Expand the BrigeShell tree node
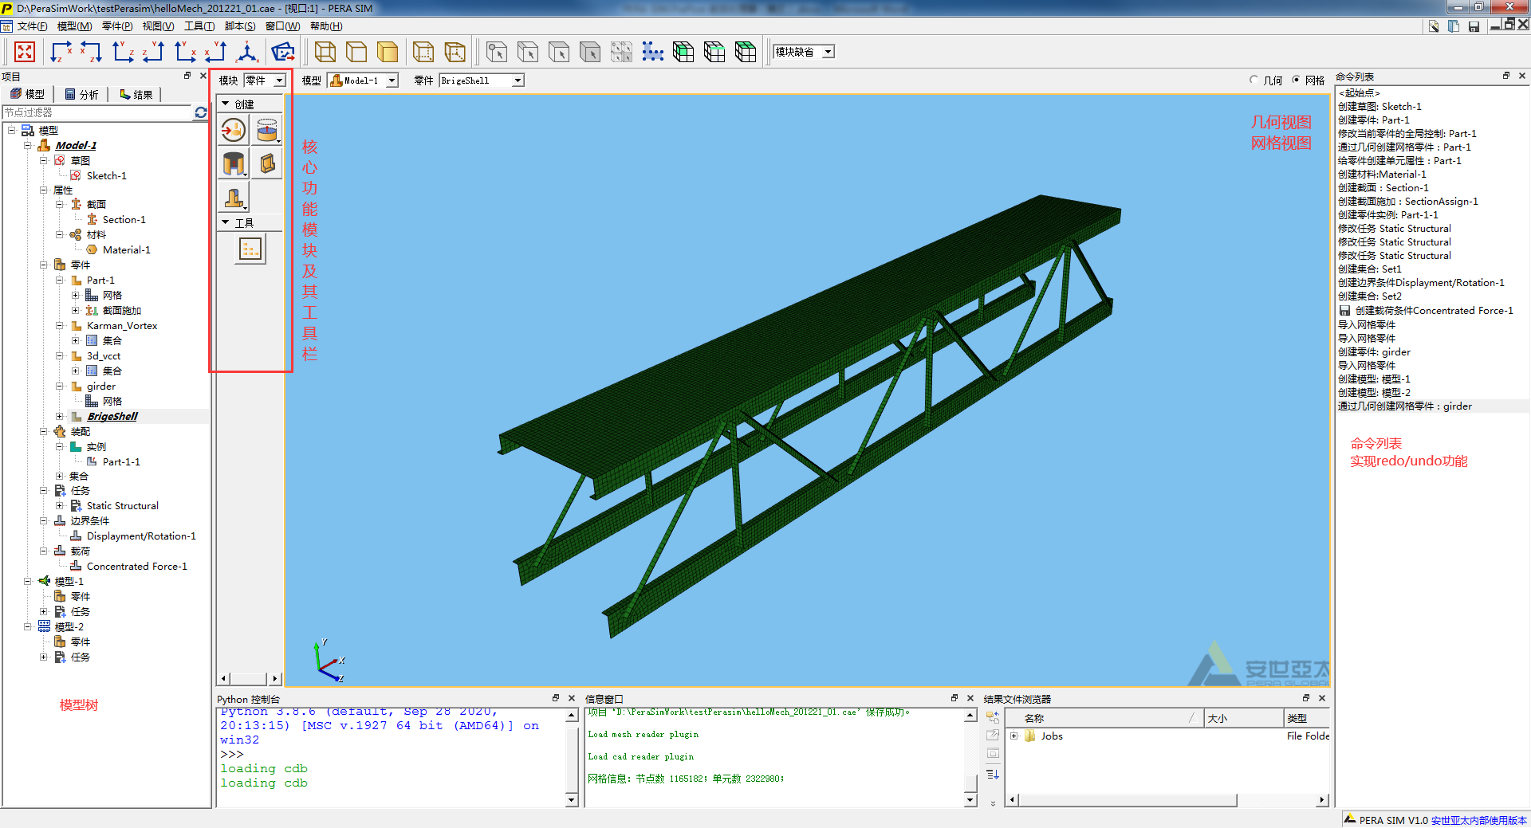1531x828 pixels. pos(59,416)
